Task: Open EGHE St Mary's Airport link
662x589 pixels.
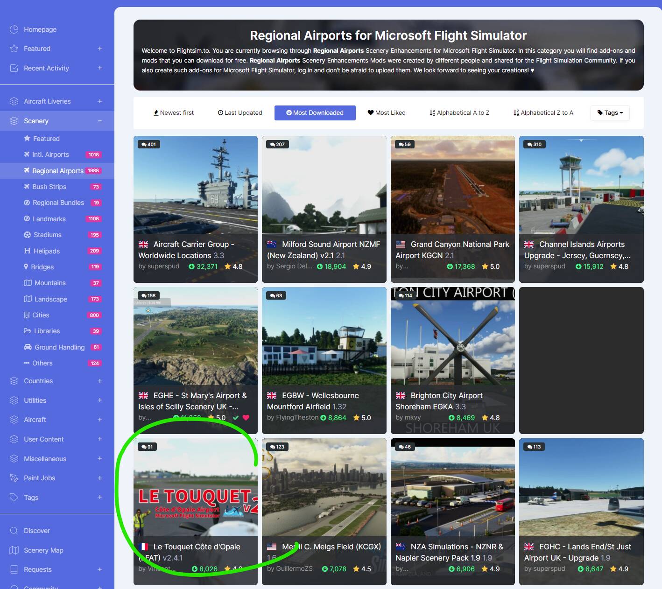Action: [192, 401]
